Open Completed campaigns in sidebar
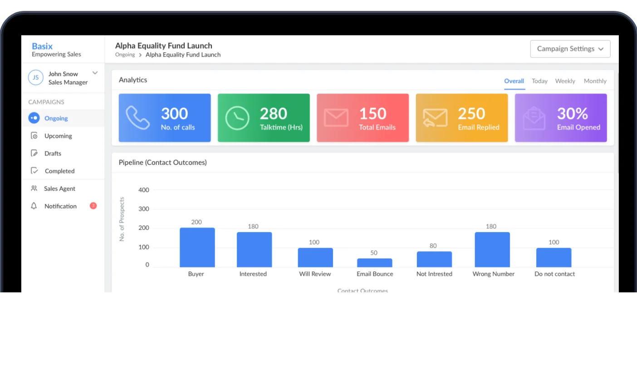This screenshot has width=637, height=365. [x=63, y=171]
